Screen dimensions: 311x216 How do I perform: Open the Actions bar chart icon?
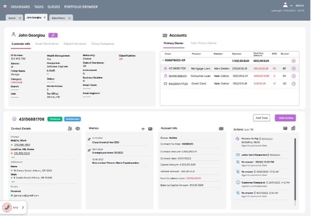[x=293, y=128]
